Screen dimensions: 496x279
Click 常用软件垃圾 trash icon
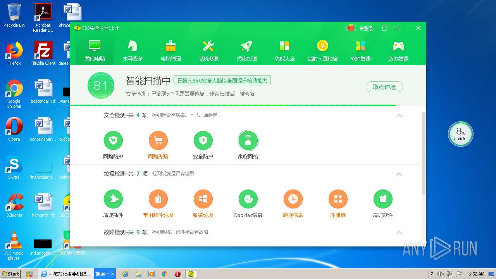pyautogui.click(x=158, y=199)
